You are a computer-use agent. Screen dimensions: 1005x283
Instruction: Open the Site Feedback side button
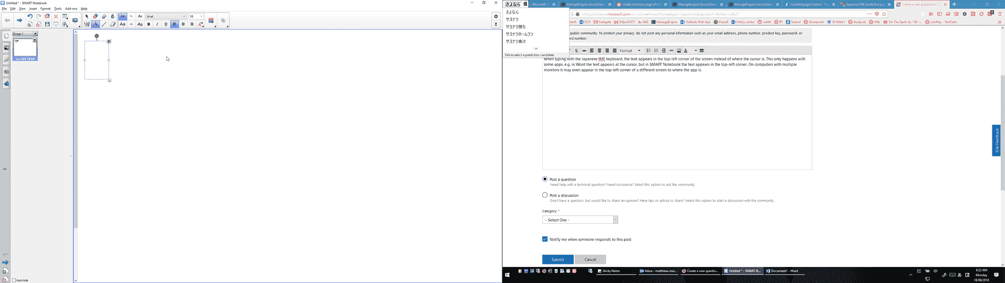[x=996, y=140]
